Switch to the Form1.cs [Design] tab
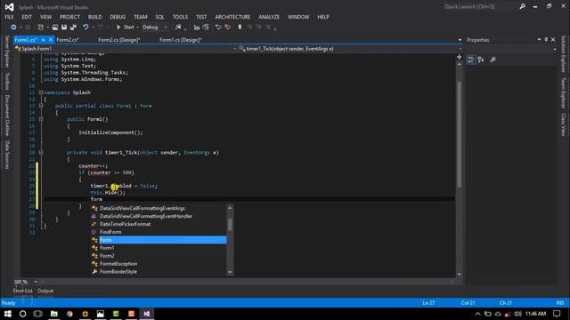The height and width of the screenshot is (320, 570). 180,40
